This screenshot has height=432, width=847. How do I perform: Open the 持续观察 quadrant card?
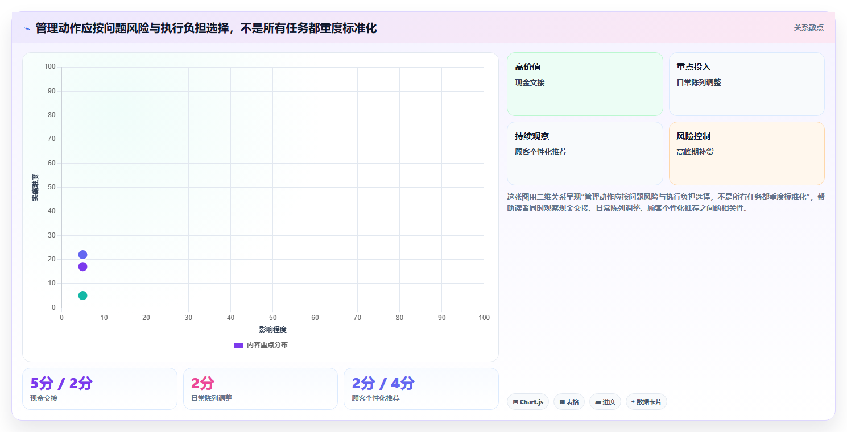(585, 153)
